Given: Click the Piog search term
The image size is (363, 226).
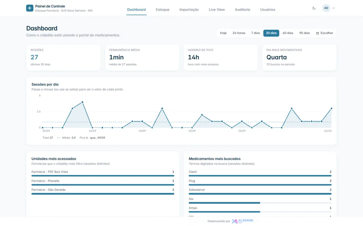Looking at the screenshot, I should (x=192, y=181).
